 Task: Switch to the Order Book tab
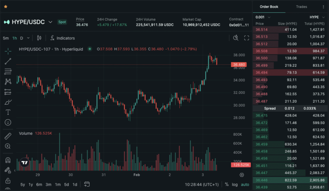point(269,7)
